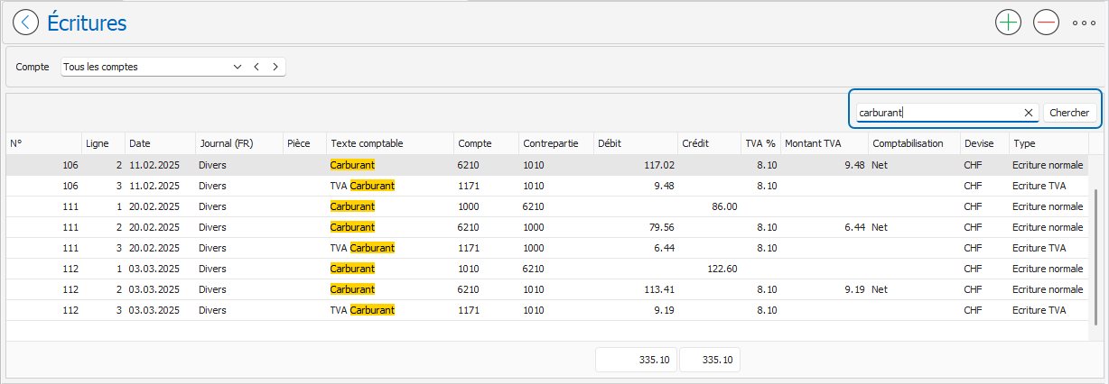
Task: Select the entry 106 row with debit 117.02
Action: pyautogui.click(x=547, y=165)
